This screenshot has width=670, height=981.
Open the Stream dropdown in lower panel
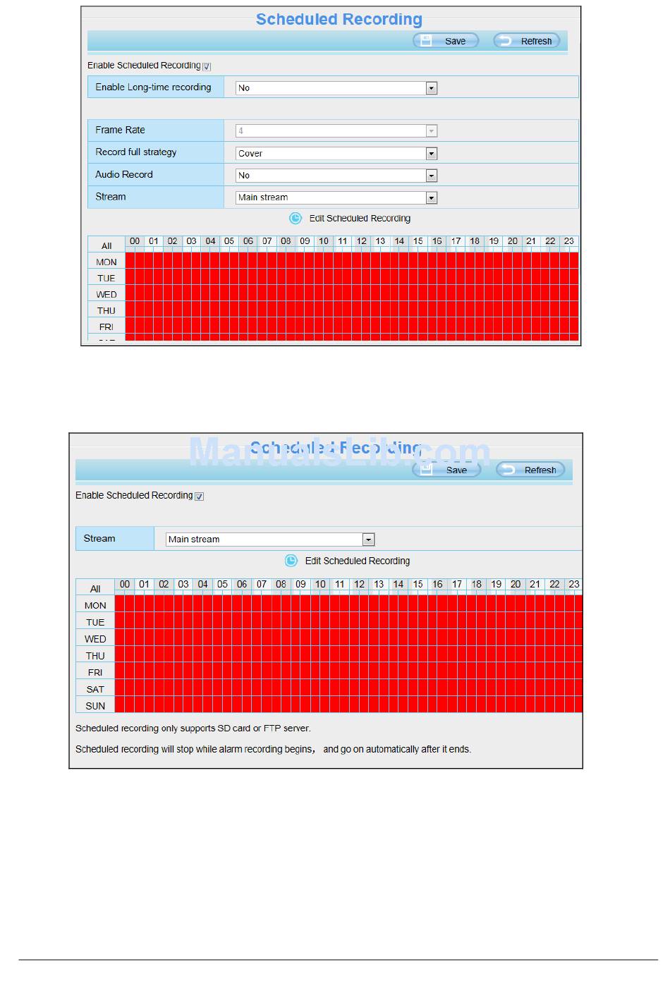(x=270, y=540)
